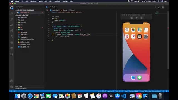Rotate device using Simulator toolbar icon
Screen dimensions: 178x100
pos(142,18)
